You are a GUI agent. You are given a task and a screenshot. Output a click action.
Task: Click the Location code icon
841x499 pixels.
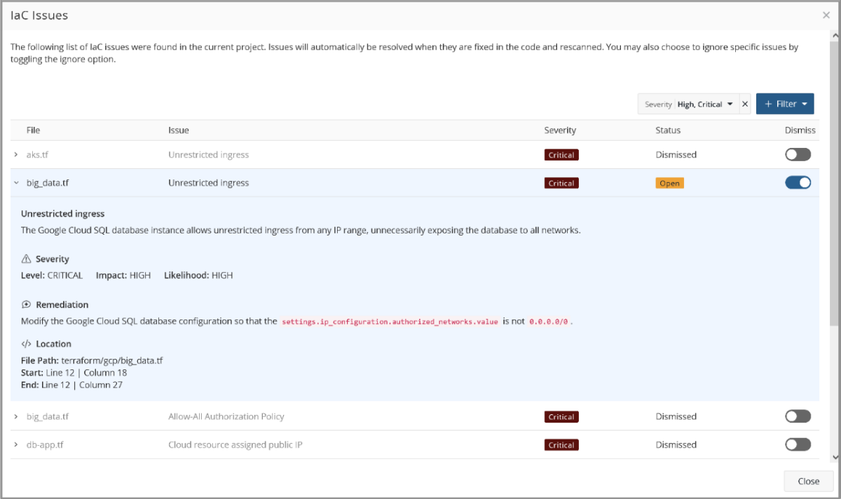point(25,343)
